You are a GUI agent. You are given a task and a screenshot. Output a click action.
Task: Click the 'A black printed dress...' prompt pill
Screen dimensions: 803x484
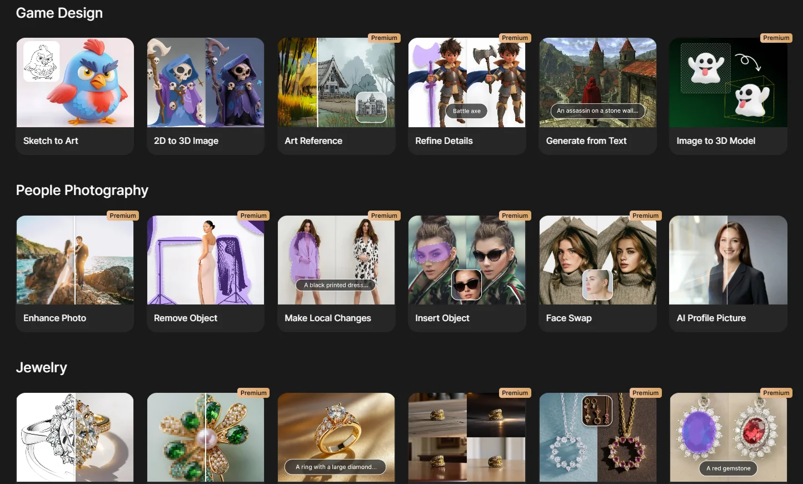[336, 285]
